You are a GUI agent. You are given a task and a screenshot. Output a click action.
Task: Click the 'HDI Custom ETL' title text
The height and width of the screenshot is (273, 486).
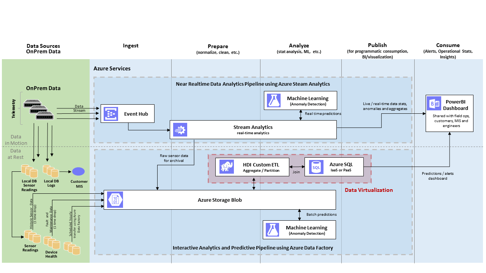[262, 164]
